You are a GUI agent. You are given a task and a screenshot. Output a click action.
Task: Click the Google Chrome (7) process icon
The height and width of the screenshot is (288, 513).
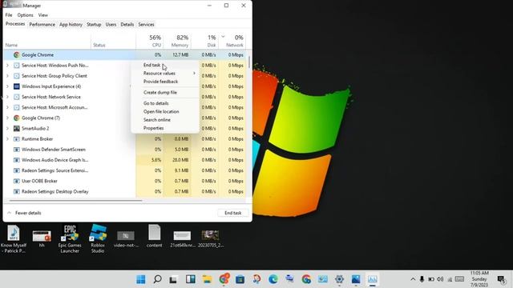[x=16, y=118]
